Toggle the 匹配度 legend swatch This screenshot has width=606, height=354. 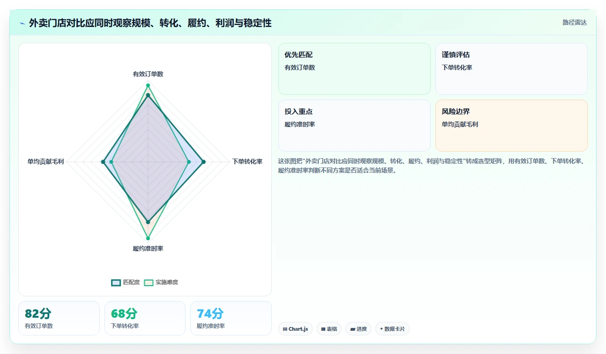[x=116, y=282]
